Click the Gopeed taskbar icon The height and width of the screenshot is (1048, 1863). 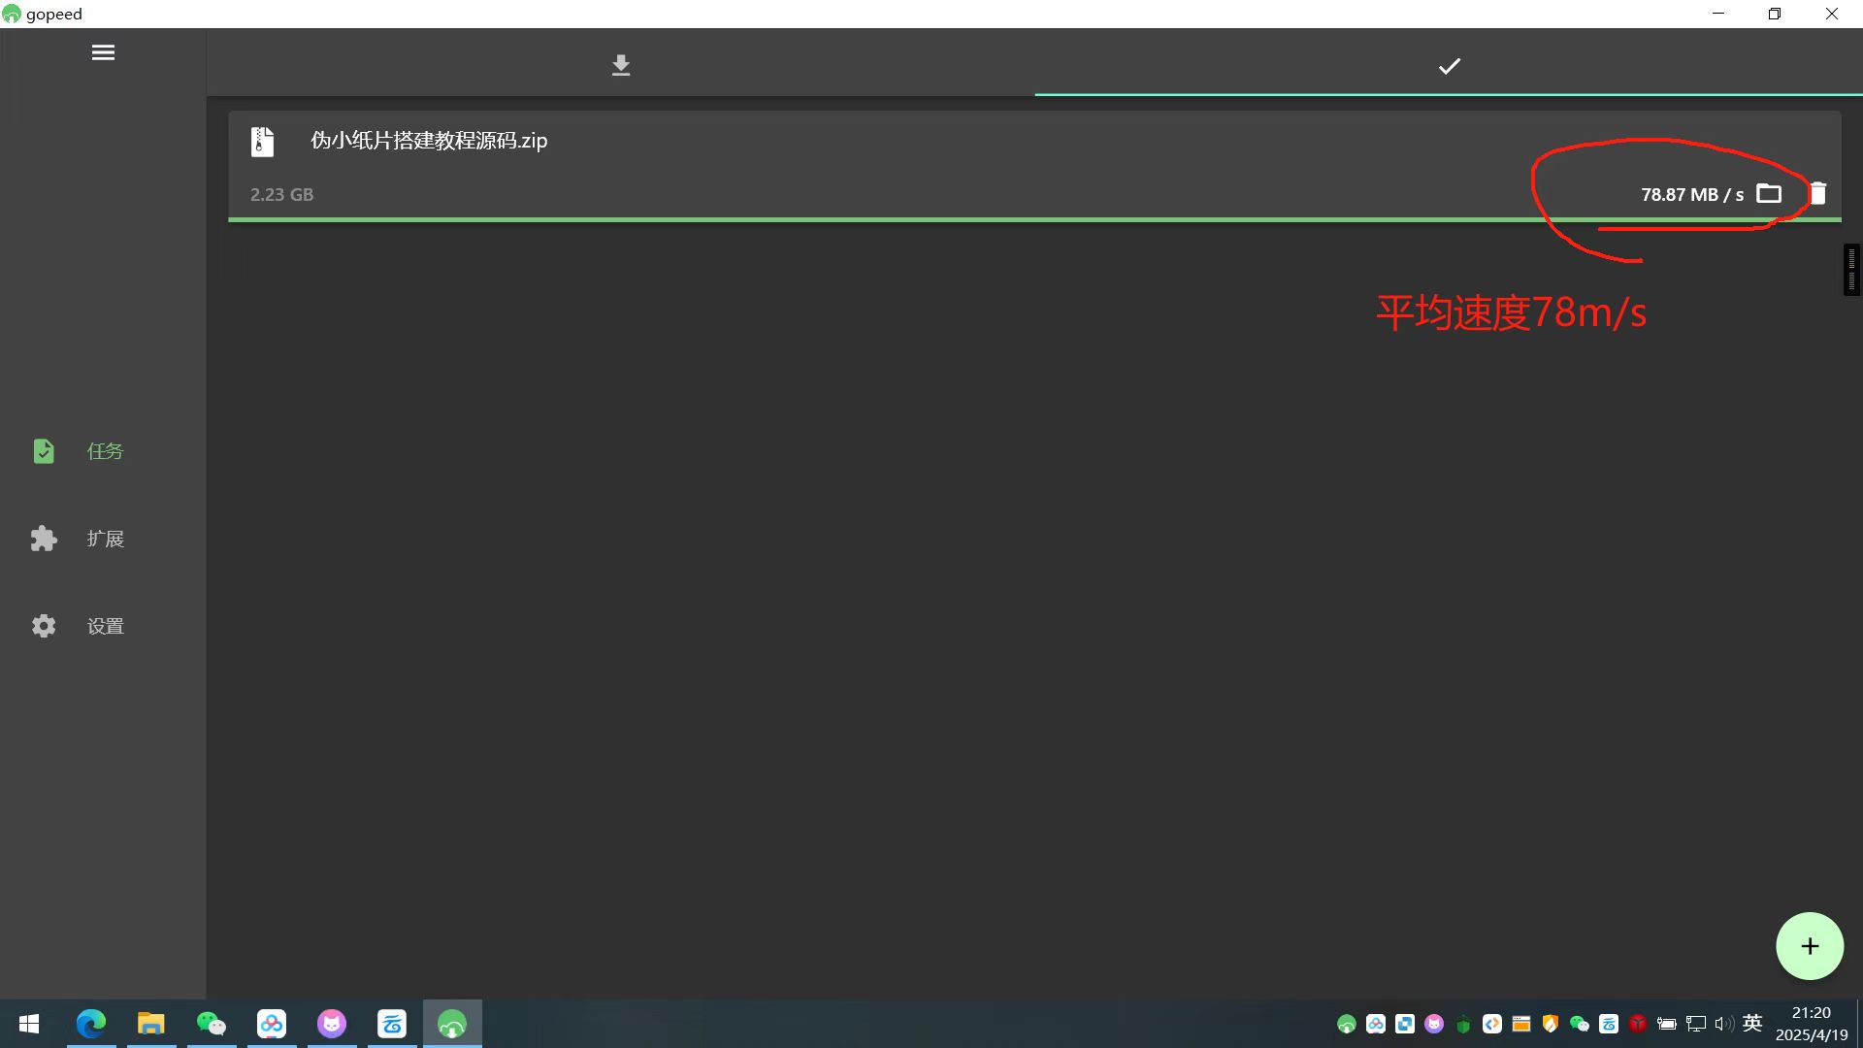452,1024
